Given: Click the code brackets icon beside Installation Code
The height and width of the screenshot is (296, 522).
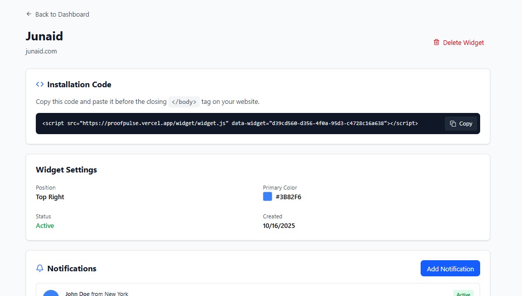Looking at the screenshot, I should coord(40,84).
